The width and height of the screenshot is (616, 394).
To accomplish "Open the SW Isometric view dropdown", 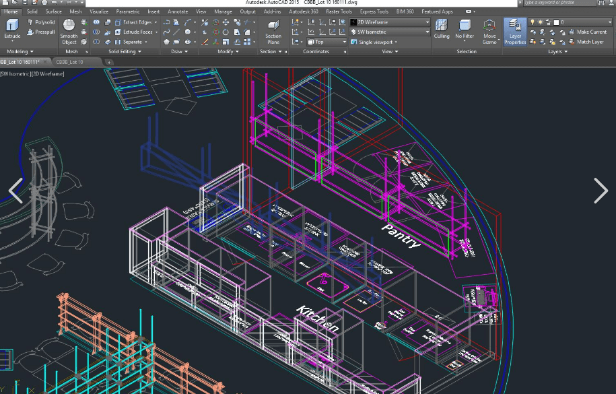I will [390, 32].
